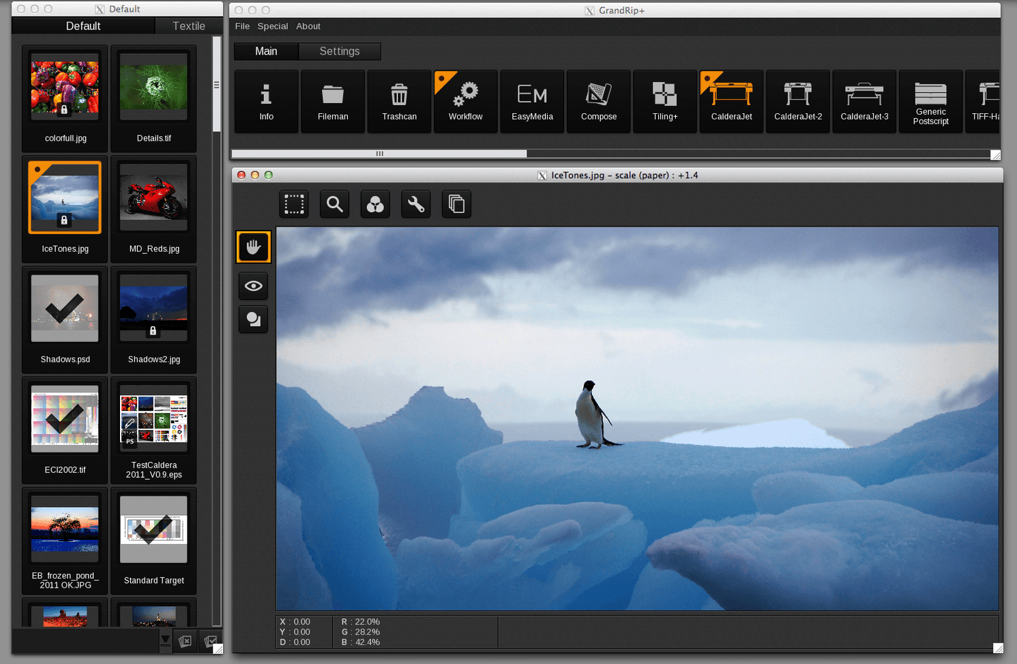
Task: Expand the sidebar filter dropdown arrow
Action: 165,641
